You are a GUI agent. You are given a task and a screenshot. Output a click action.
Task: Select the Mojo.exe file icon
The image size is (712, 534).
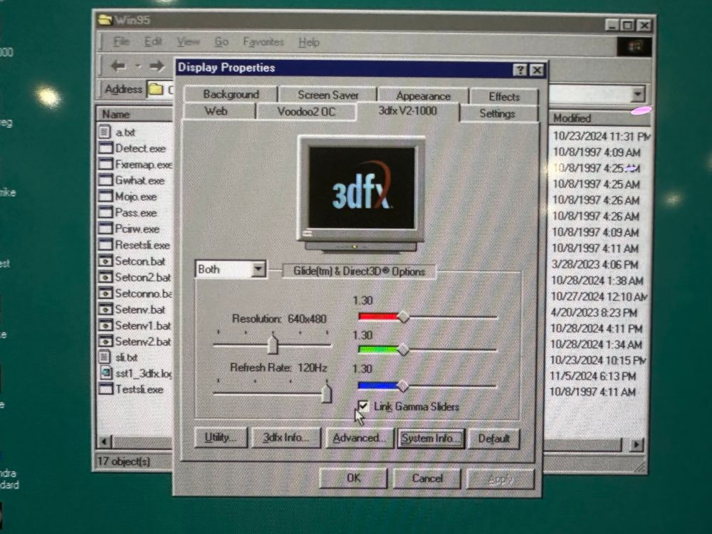(x=105, y=197)
